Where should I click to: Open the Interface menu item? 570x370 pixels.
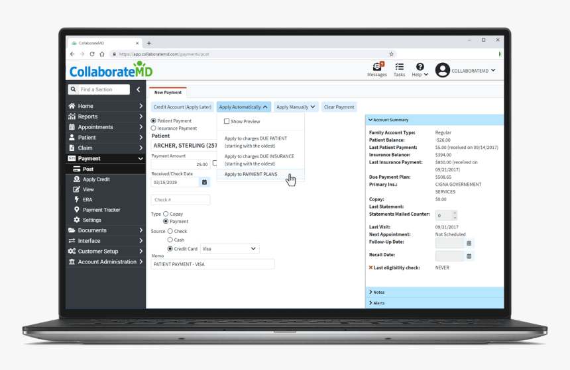105,241
